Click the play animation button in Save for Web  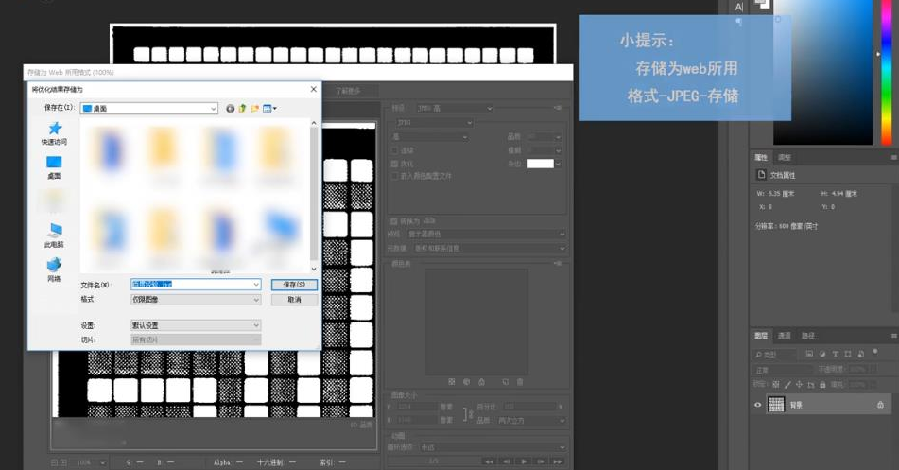(524, 461)
